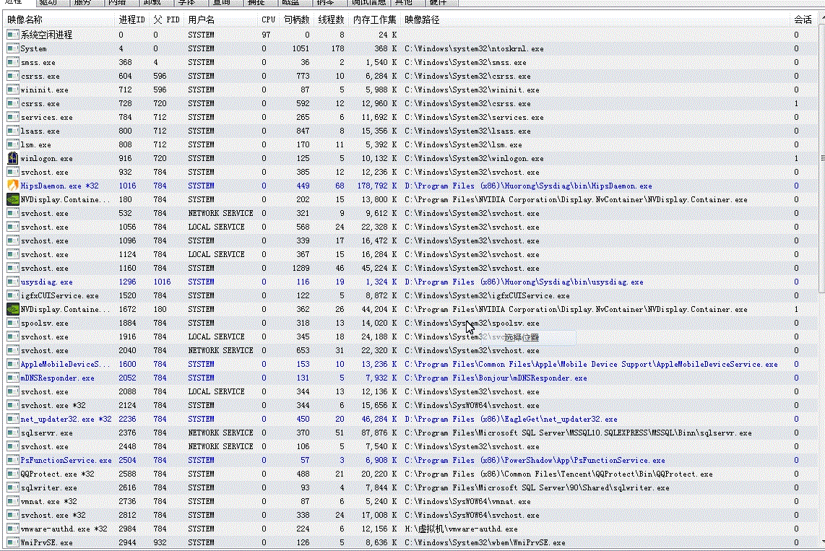
Task: Sort by the 句柄数 column header
Action: point(297,19)
